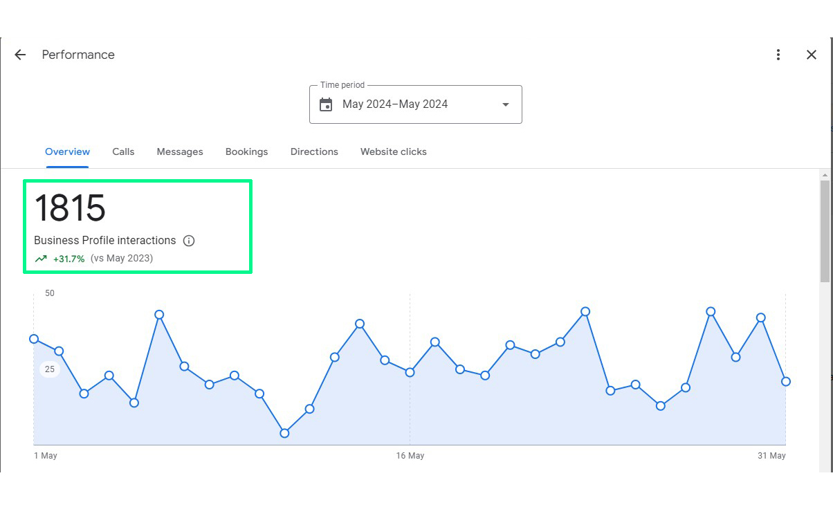Screen dimensions: 833x507
Task: Click the 1 May axis label
Action: [x=46, y=456]
